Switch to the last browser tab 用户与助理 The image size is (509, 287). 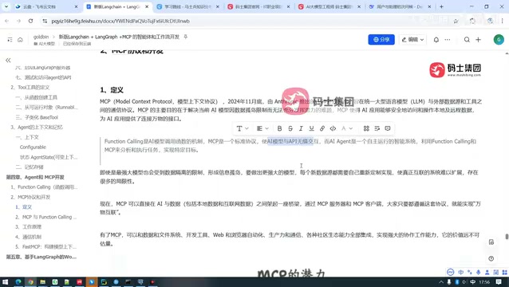[x=400, y=6]
